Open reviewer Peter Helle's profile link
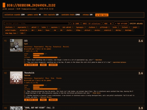This screenshot has width=147, height=110. (97, 93)
